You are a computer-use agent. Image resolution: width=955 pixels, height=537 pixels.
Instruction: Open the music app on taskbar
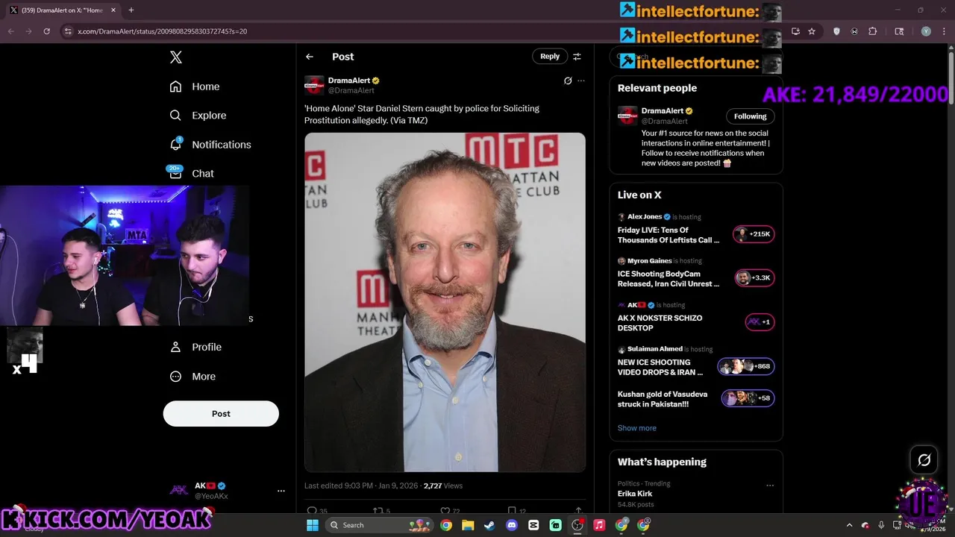599,525
